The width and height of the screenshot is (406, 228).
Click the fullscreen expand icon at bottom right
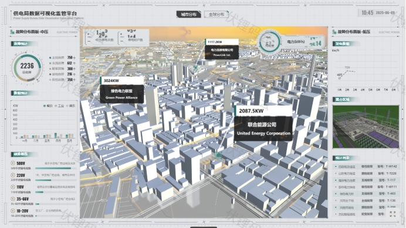(393, 214)
